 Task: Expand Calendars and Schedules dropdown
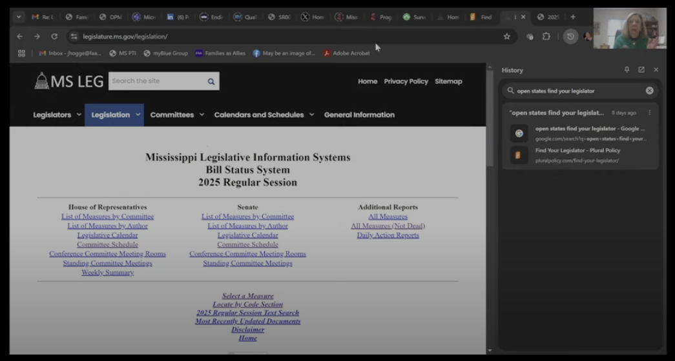coord(264,115)
